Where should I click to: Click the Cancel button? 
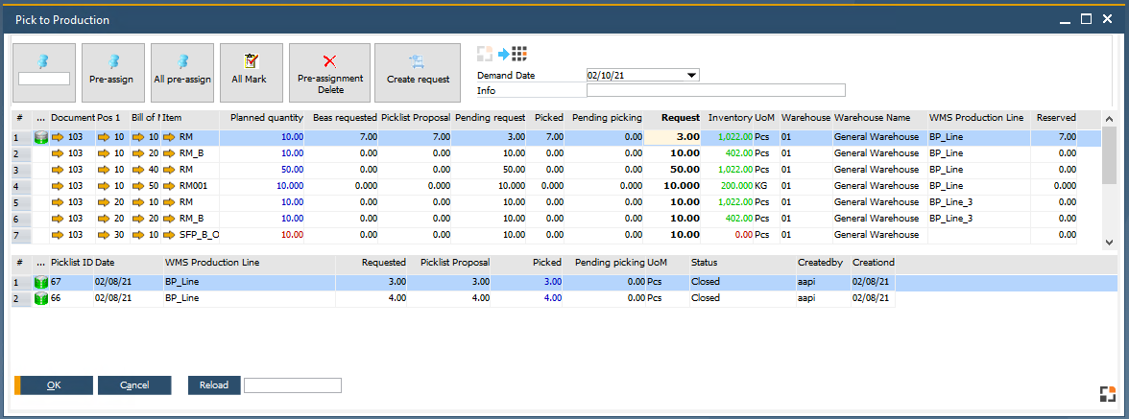pyautogui.click(x=134, y=385)
